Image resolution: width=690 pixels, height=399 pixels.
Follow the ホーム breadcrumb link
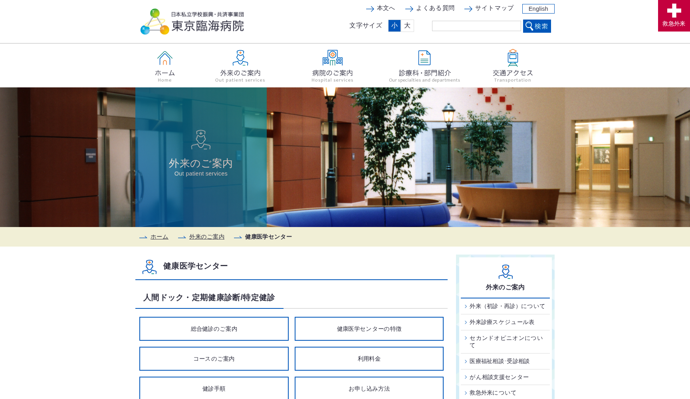coord(159,237)
